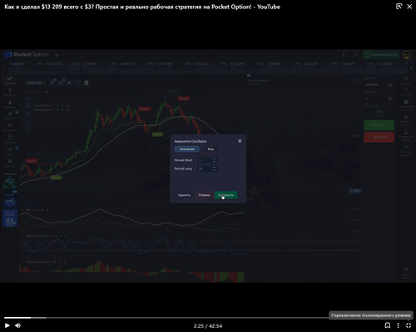Open the diamond Достижения sidebar item

click(10, 127)
